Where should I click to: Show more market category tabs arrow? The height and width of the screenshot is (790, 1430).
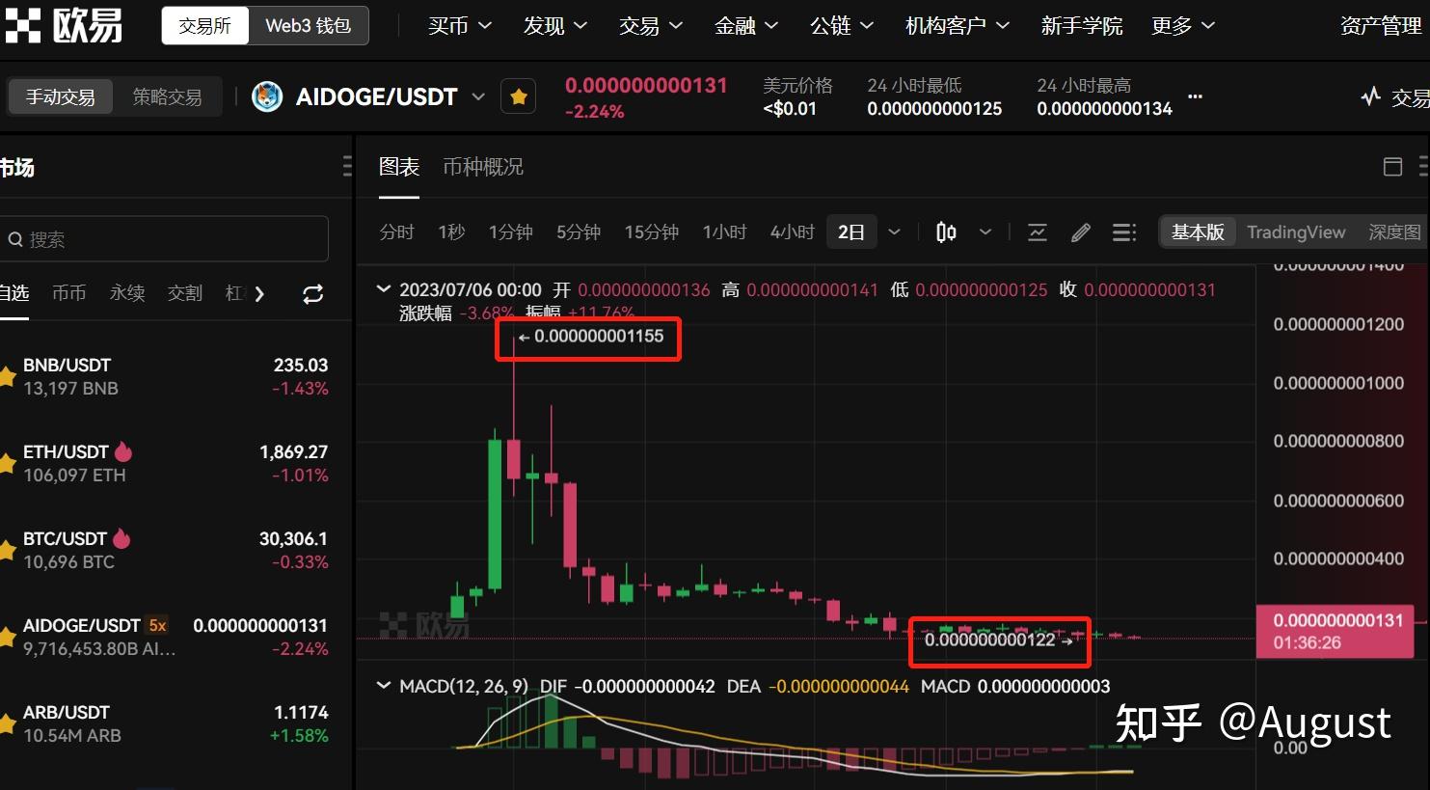[x=259, y=294]
